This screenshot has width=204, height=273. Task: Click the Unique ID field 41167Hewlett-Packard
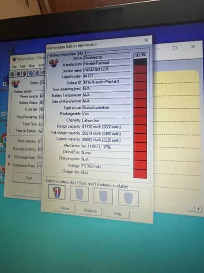(107, 81)
